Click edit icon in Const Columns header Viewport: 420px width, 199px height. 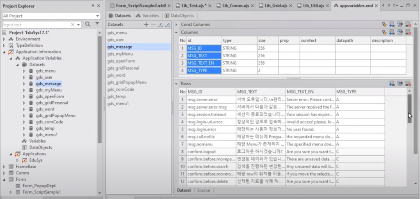(x=384, y=25)
